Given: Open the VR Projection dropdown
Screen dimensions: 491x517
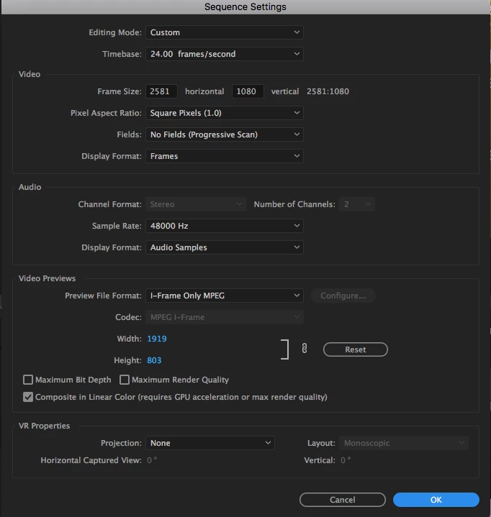Looking at the screenshot, I should pos(210,443).
